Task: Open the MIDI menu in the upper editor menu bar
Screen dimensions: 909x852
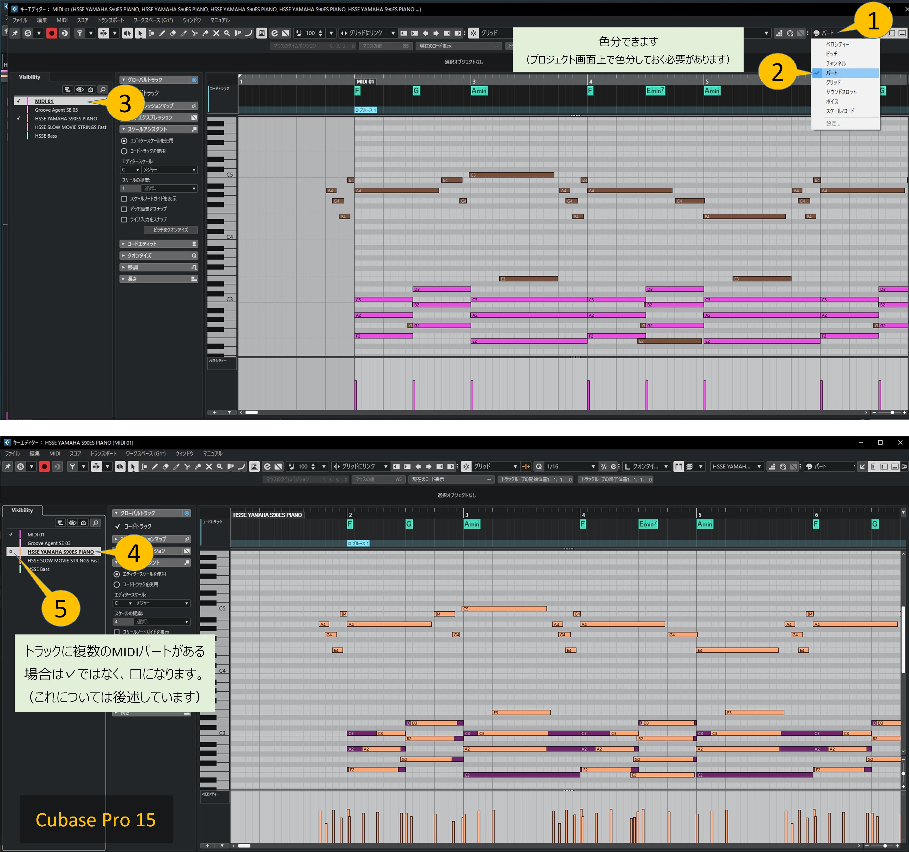Action: 62,20
